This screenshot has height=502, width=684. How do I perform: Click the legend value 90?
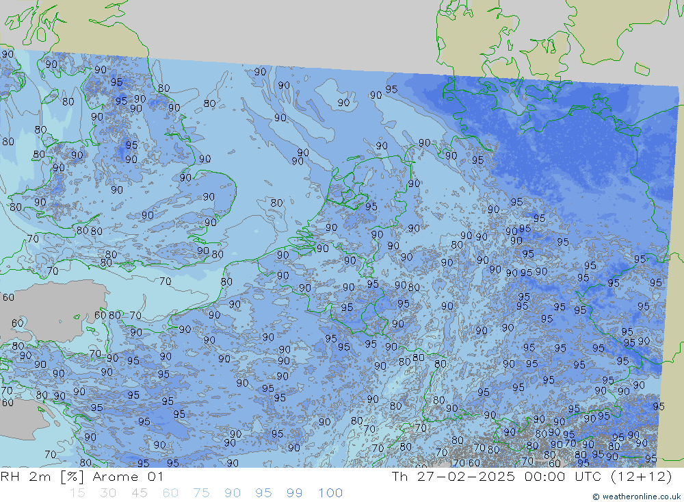click(233, 493)
